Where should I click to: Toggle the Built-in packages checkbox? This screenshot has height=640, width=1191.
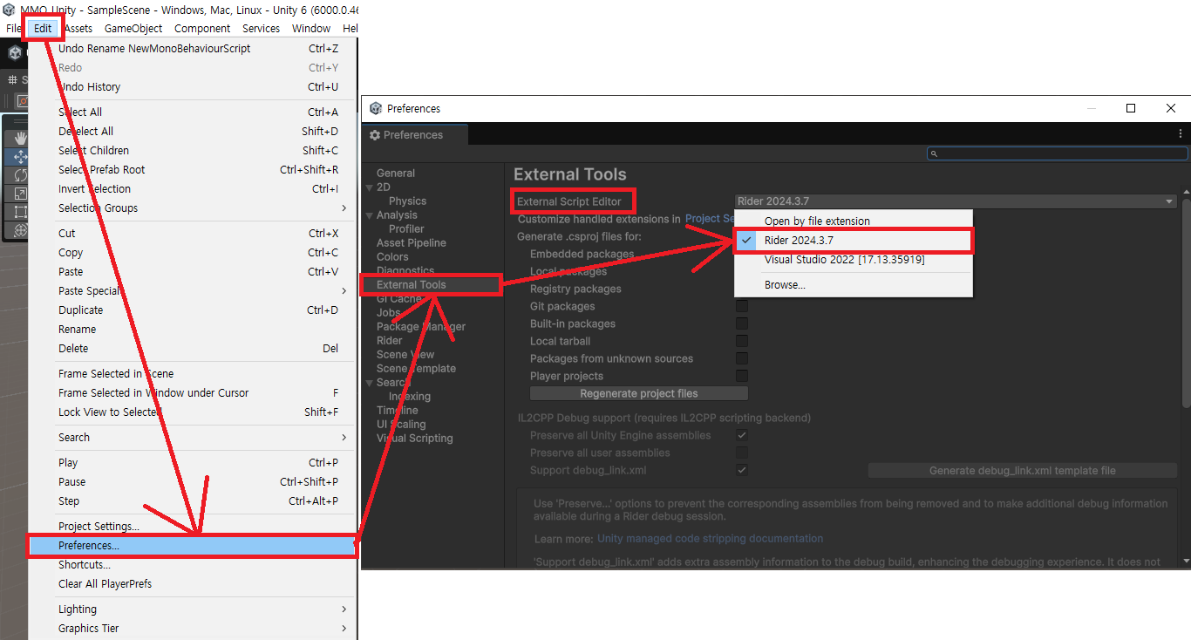click(x=742, y=323)
